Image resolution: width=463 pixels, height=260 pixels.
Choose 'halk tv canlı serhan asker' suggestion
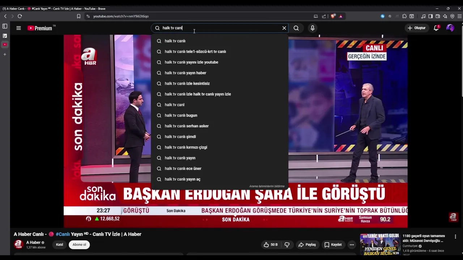click(x=220, y=126)
